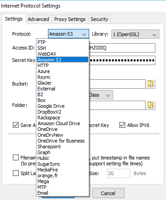Open the storage Class dropdown

pyautogui.click(x=101, y=95)
